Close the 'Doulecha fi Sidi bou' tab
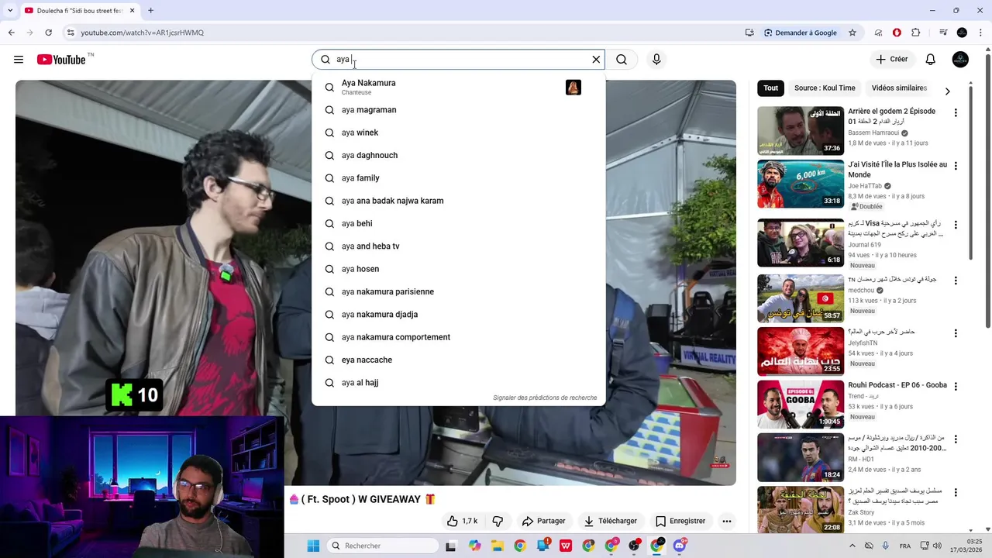 coord(132,11)
